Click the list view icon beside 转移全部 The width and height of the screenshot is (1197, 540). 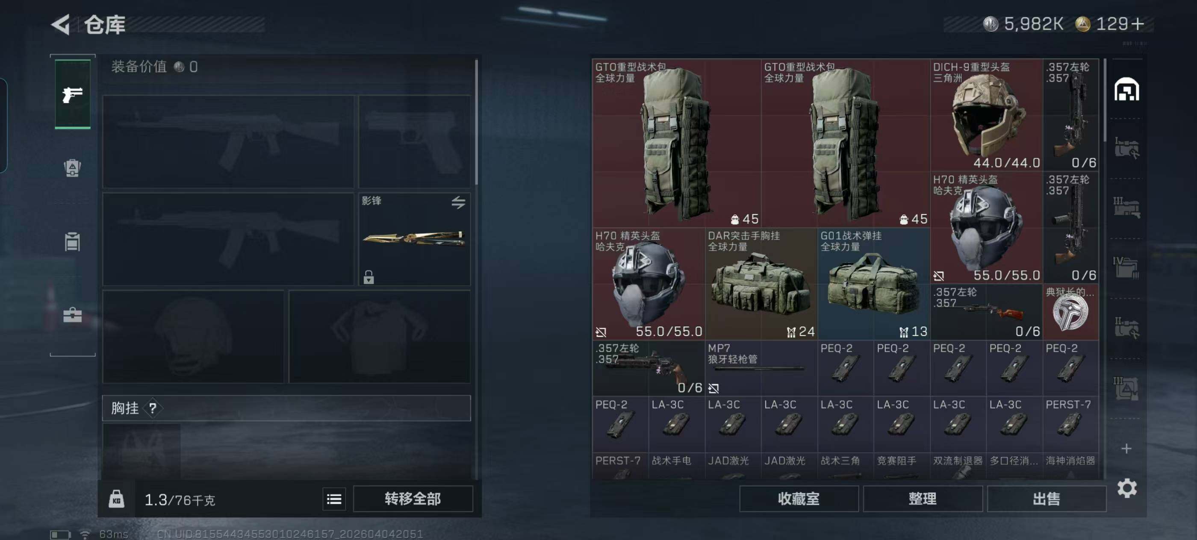(x=334, y=499)
